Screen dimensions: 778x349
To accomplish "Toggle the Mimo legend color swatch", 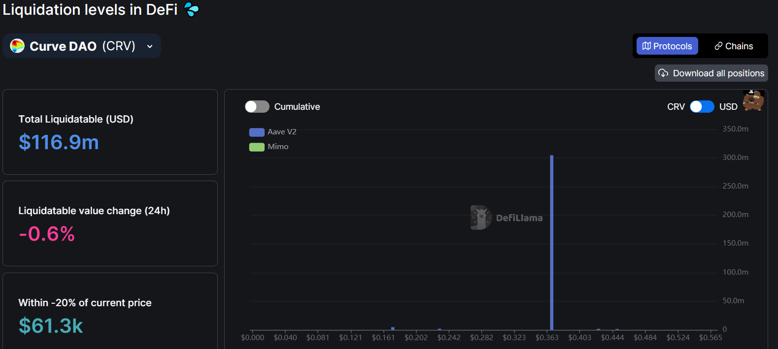I will (x=257, y=147).
